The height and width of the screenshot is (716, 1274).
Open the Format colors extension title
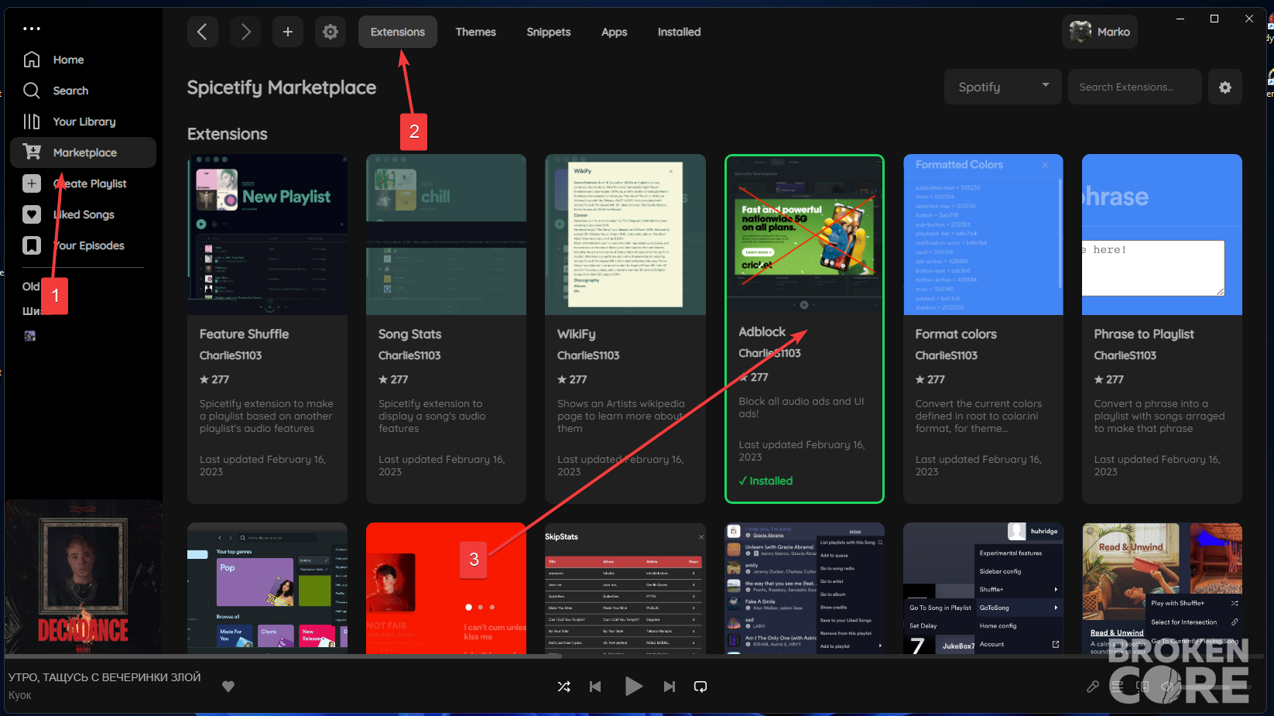point(956,334)
